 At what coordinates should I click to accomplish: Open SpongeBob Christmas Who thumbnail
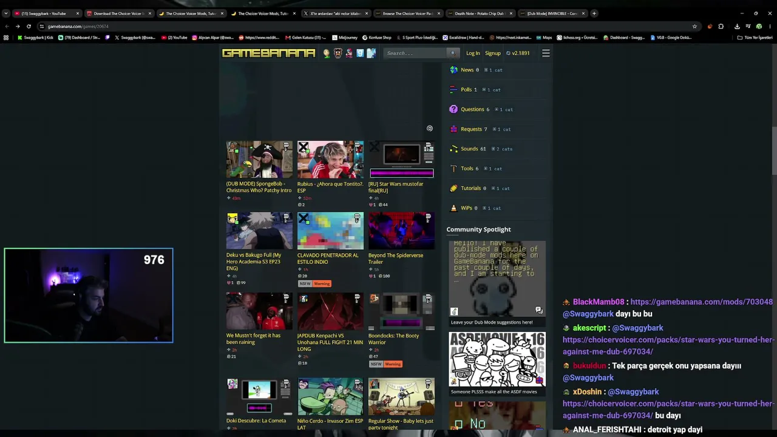[x=259, y=160]
